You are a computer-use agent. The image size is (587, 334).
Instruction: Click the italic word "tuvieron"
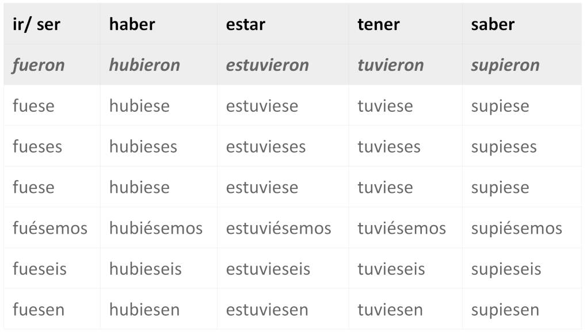[390, 65]
